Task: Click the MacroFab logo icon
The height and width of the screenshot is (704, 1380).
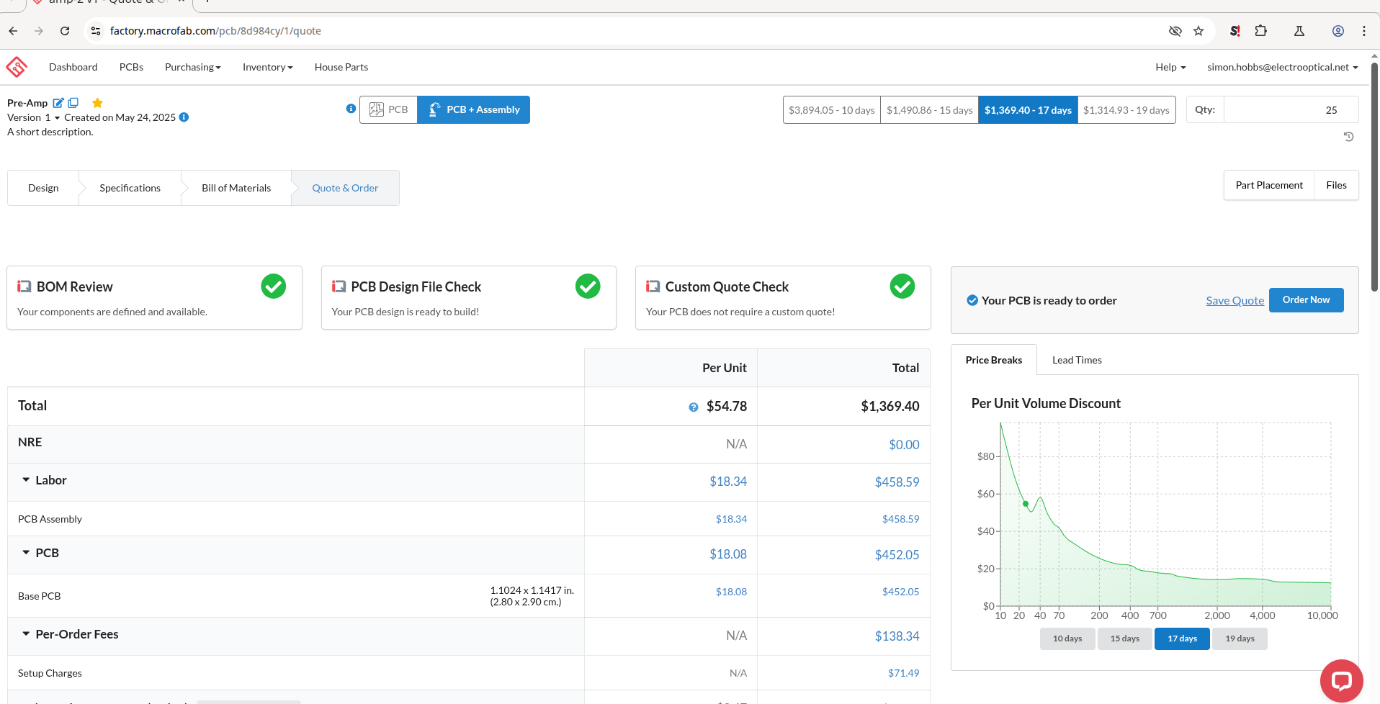Action: [17, 67]
